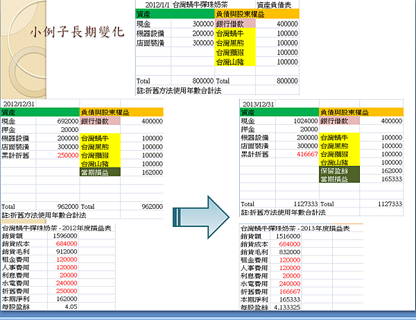
Task: Select the dark green 當期損益 cell in the 2012/12/31 table
Action: click(x=100, y=172)
